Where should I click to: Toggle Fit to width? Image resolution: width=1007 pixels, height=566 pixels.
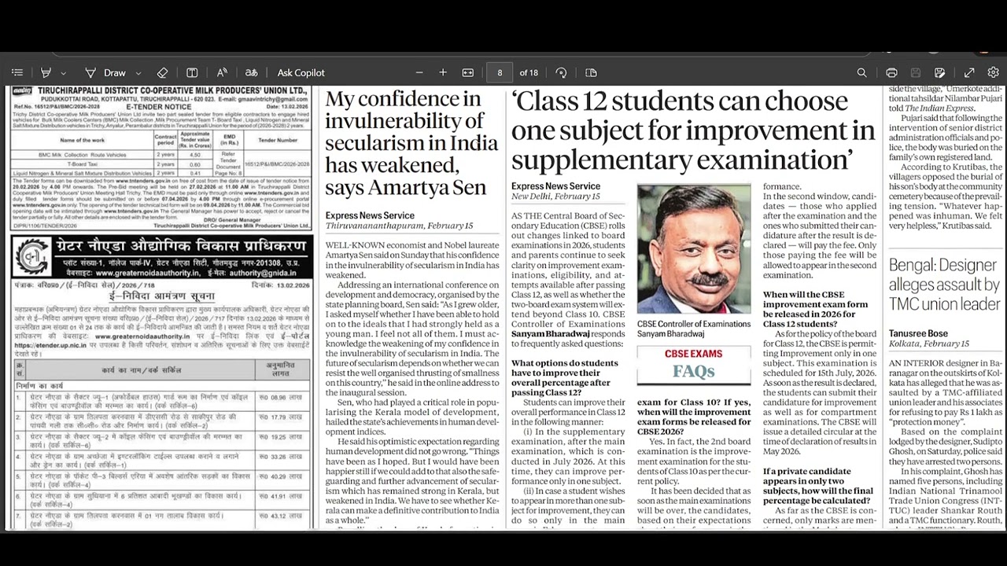coord(468,72)
